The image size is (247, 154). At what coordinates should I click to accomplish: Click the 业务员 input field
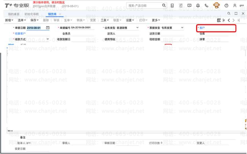[x=82, y=34]
